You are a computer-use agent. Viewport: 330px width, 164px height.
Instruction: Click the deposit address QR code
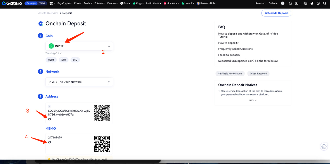tap(102, 113)
